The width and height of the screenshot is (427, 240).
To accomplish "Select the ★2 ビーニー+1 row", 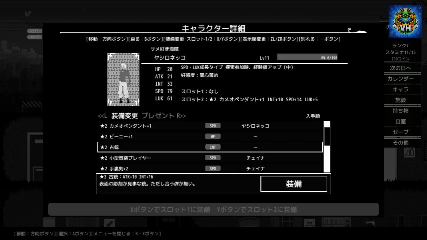I will pos(210,137).
